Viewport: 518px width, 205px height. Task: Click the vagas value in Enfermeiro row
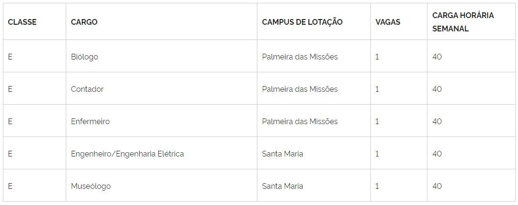377,121
